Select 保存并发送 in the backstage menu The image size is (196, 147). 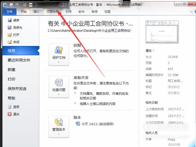point(17,89)
